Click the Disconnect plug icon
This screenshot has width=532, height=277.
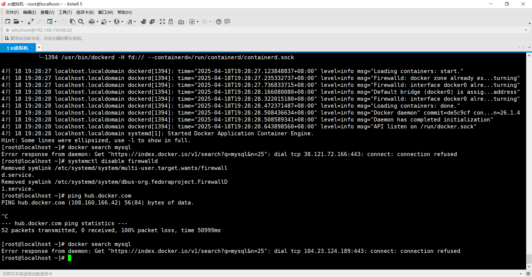coord(39,22)
